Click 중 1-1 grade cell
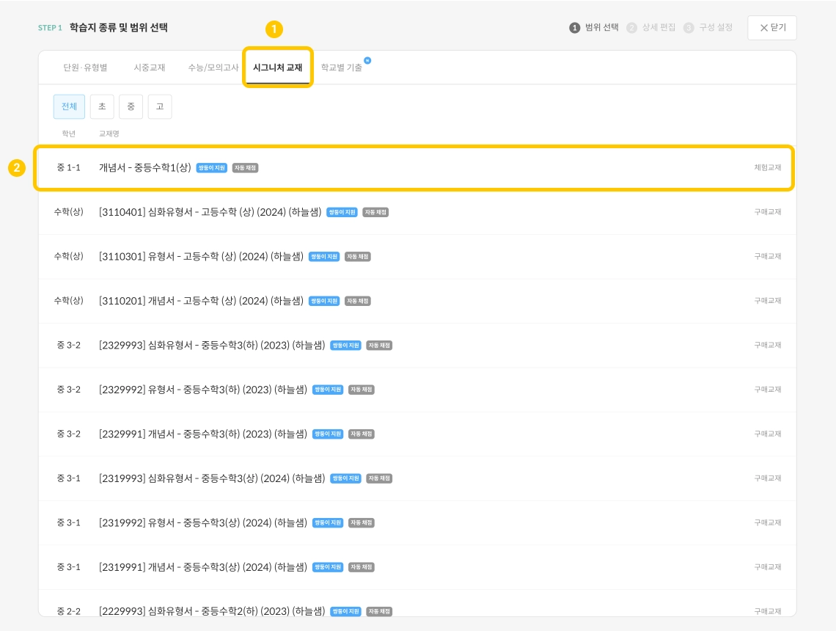The width and height of the screenshot is (836, 631). pyautogui.click(x=69, y=167)
